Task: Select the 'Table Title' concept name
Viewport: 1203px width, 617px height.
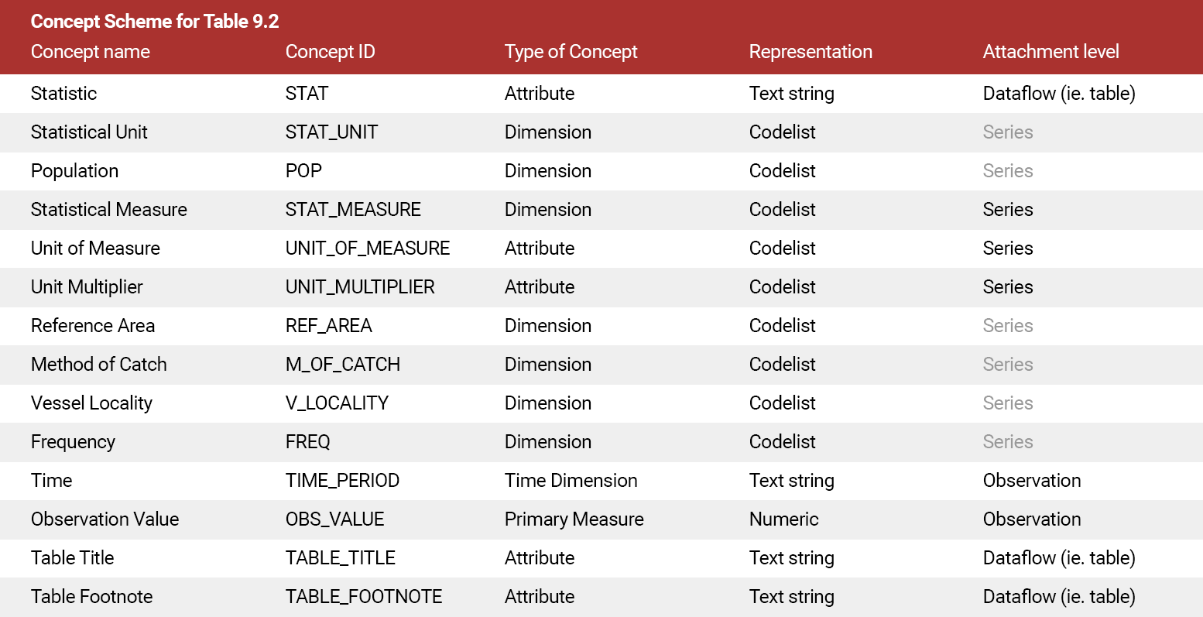Action: coord(72,558)
